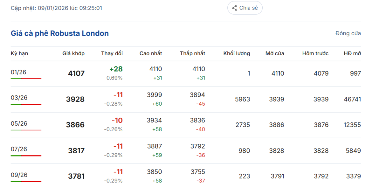
Task: Open the 05/26 contract term
Action: coord(19,123)
